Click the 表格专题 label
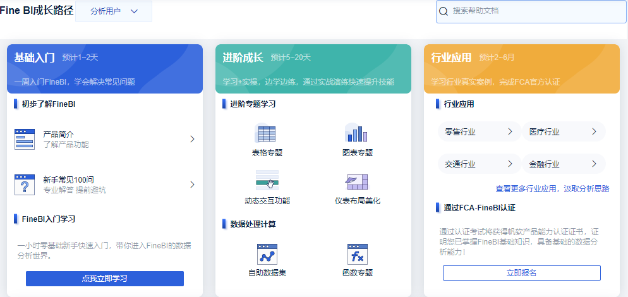Screen dimensions: 628x297 click(x=267, y=153)
